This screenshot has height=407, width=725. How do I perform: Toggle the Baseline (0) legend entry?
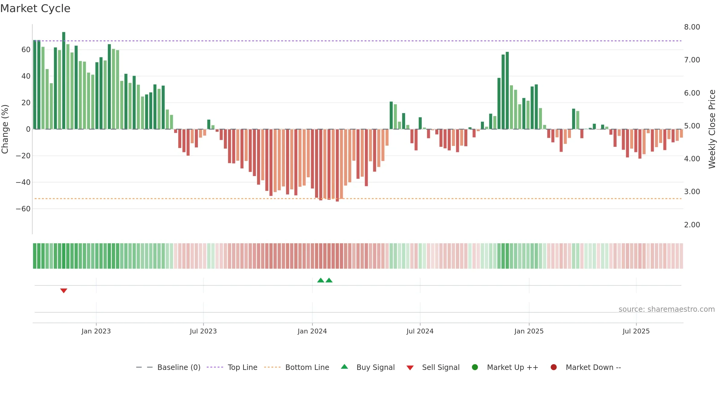pyautogui.click(x=168, y=367)
